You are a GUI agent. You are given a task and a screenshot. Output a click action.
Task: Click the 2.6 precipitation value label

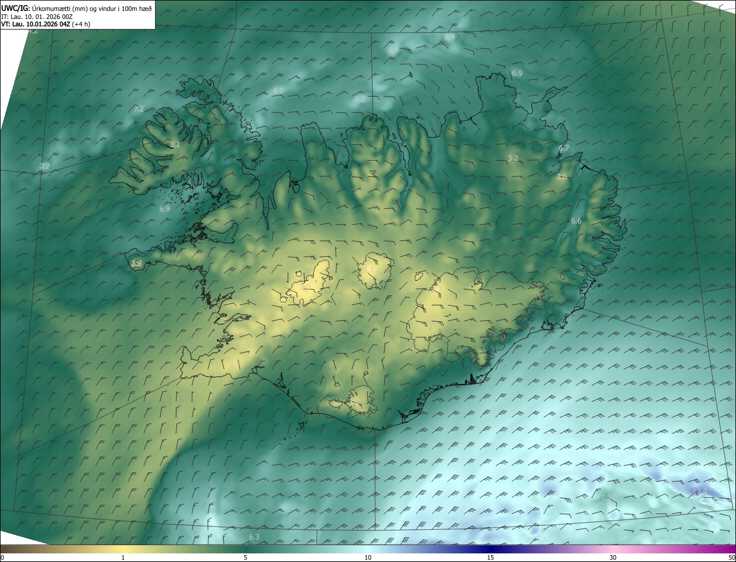(562, 177)
